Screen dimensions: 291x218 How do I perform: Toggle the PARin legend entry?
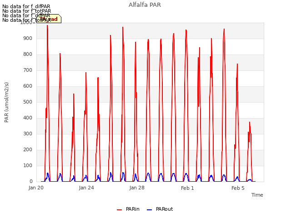coord(128,209)
